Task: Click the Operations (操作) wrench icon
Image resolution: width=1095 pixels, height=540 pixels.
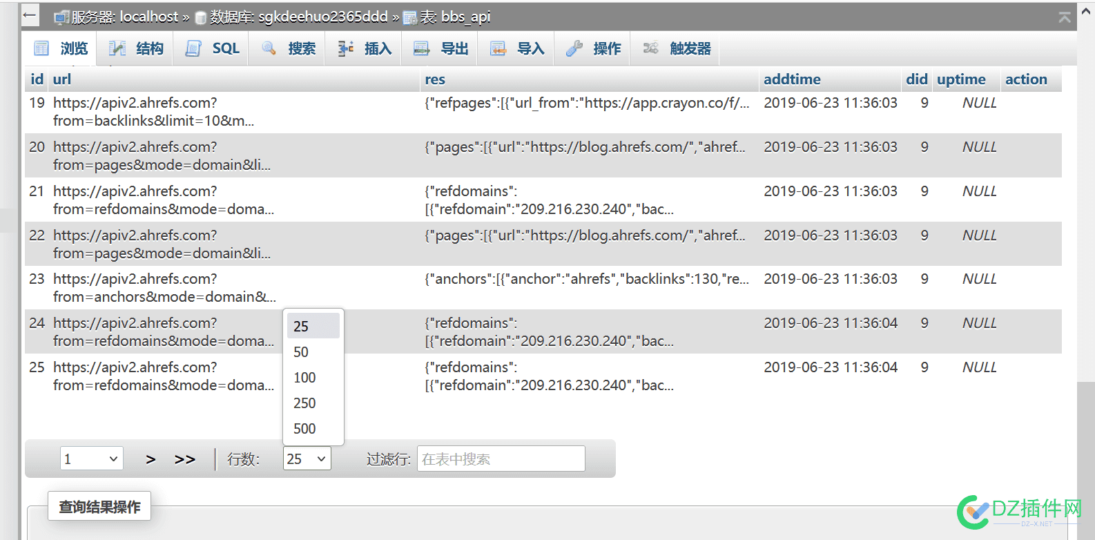Action: coord(574,48)
